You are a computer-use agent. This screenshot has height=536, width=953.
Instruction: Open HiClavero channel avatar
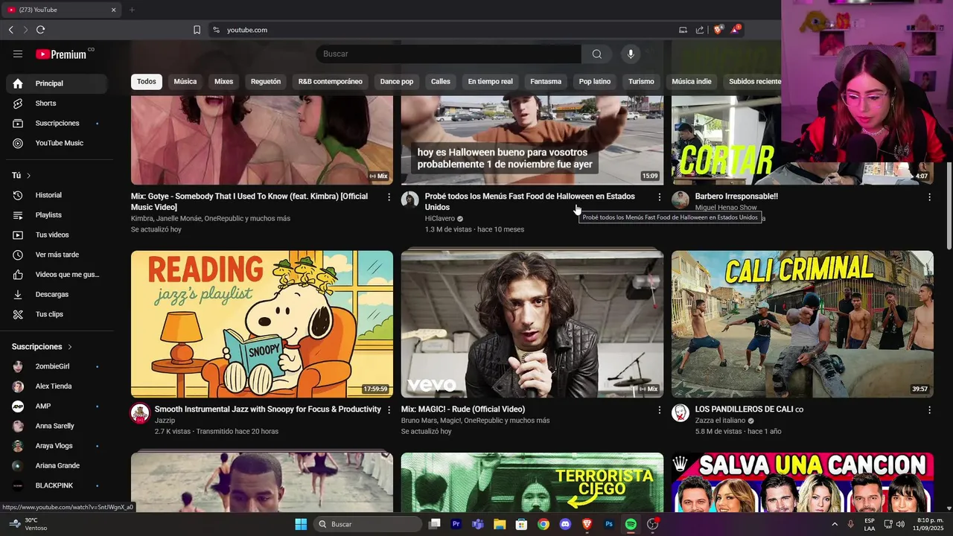410,200
